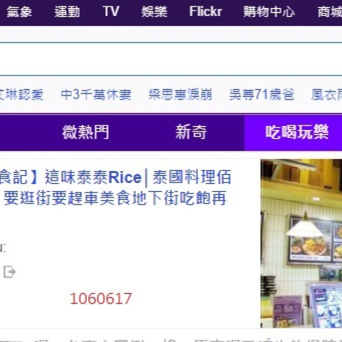Viewport: 342px width, 342px height.
Task: Click the share arrow icon below the article
Action: (9, 272)
